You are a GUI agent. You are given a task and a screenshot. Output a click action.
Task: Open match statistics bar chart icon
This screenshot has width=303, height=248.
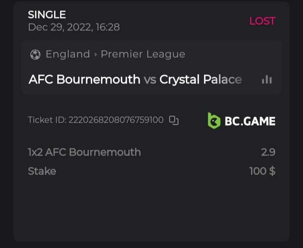(266, 79)
